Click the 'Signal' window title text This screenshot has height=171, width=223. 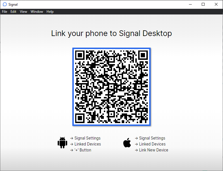coord(13,5)
